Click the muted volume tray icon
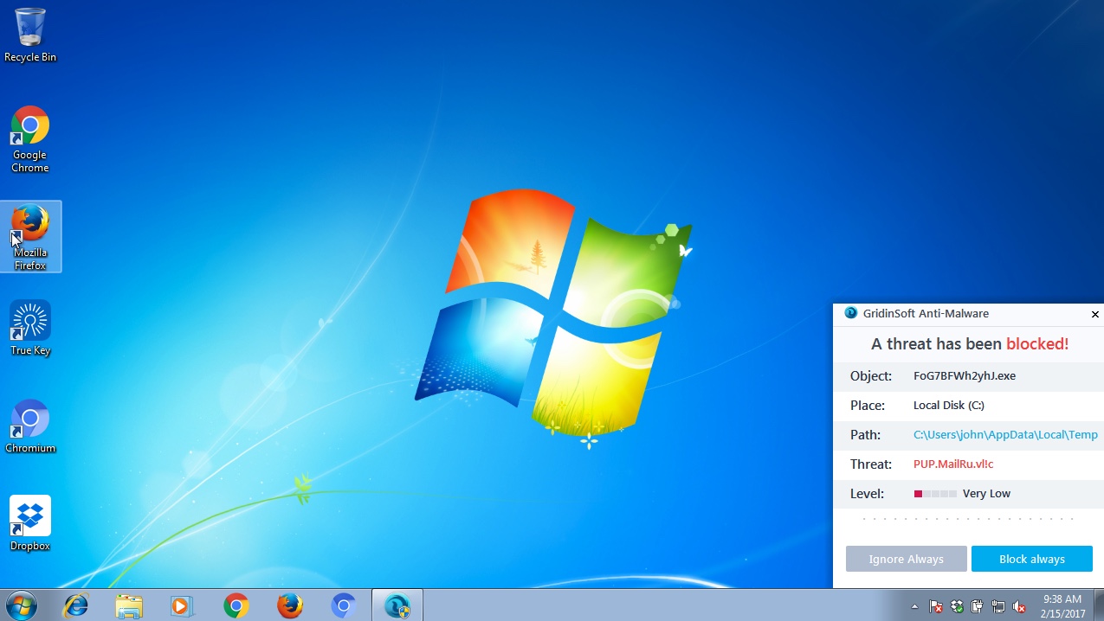This screenshot has width=1104, height=621. 1019,606
